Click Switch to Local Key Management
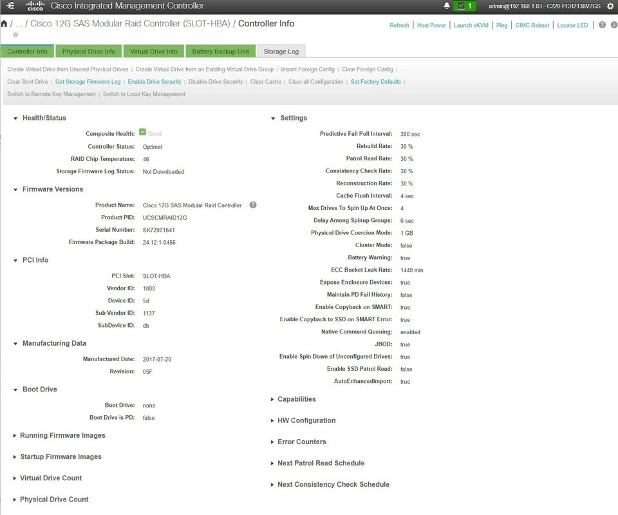This screenshot has width=618, height=515. [144, 94]
